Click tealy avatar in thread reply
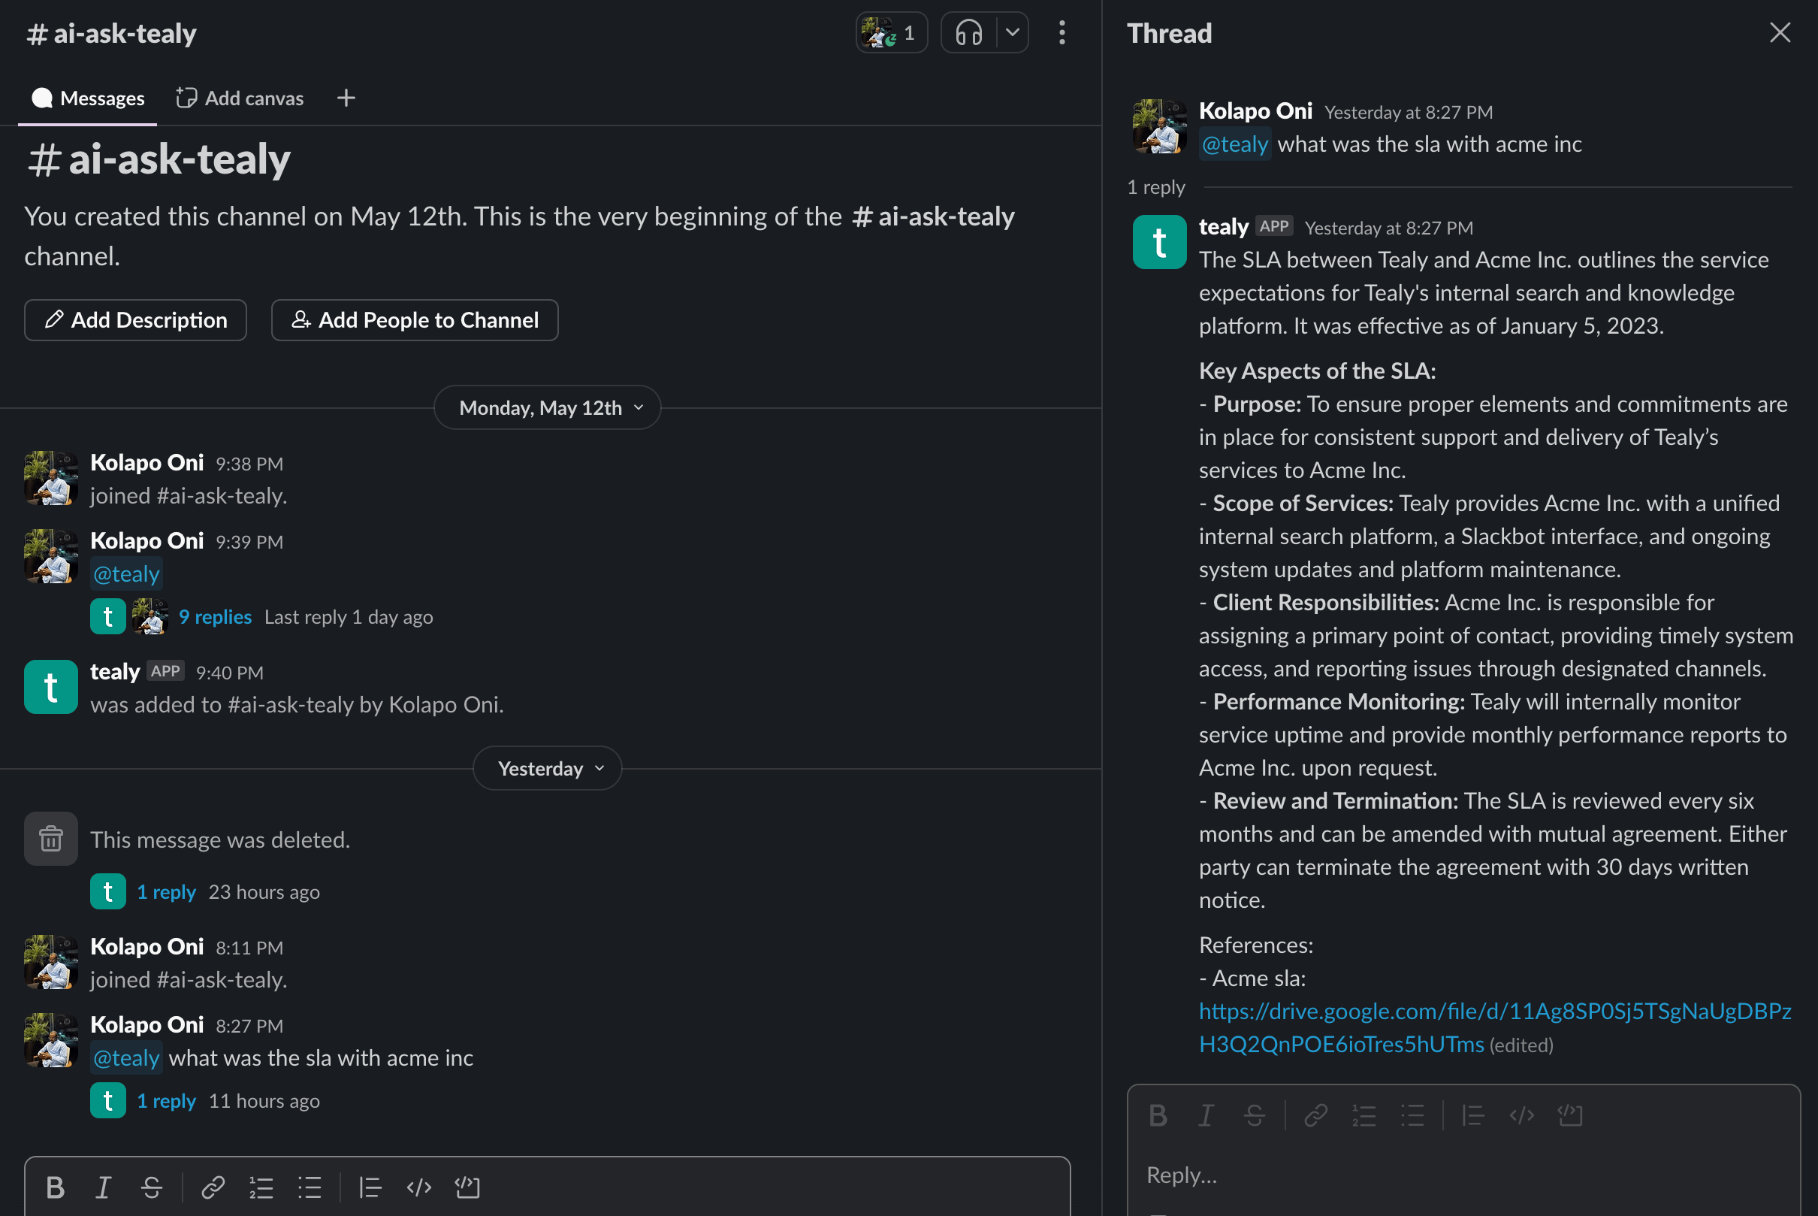Screen dimensions: 1818x1216 [x=1159, y=242]
